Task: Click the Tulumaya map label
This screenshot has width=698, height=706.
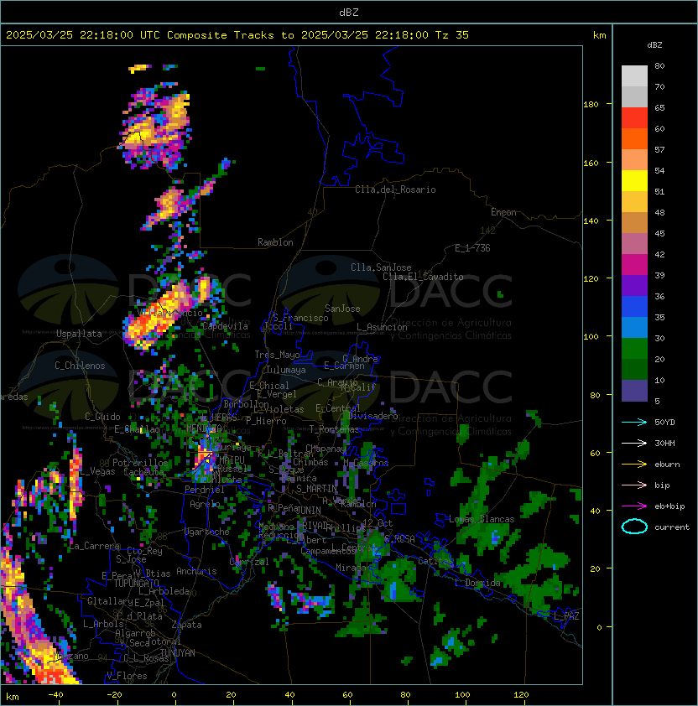Action: coord(286,370)
